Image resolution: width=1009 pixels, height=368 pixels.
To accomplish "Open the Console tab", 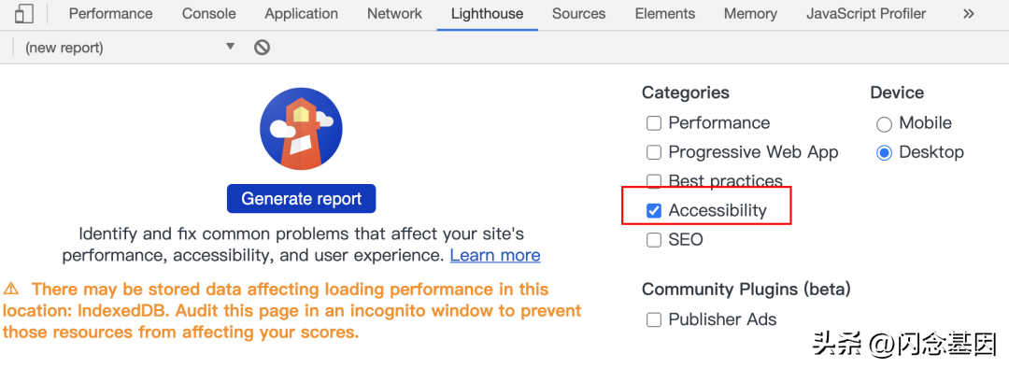I will [x=208, y=13].
